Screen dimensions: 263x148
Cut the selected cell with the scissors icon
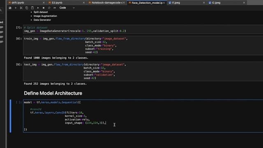point(21,8)
